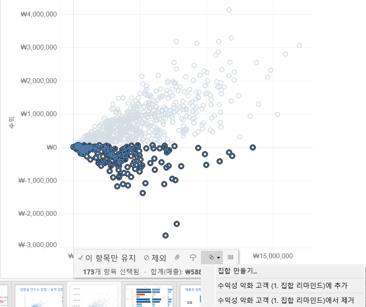This screenshot has width=366, height=307.
Task: Click the ₩-1,000,000 axis label
Action: tap(38, 181)
